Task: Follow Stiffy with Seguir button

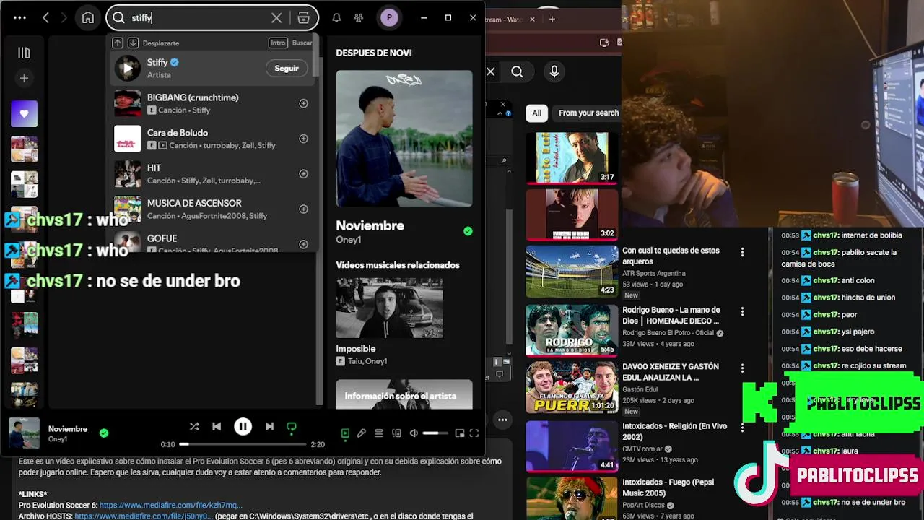Action: coord(287,69)
